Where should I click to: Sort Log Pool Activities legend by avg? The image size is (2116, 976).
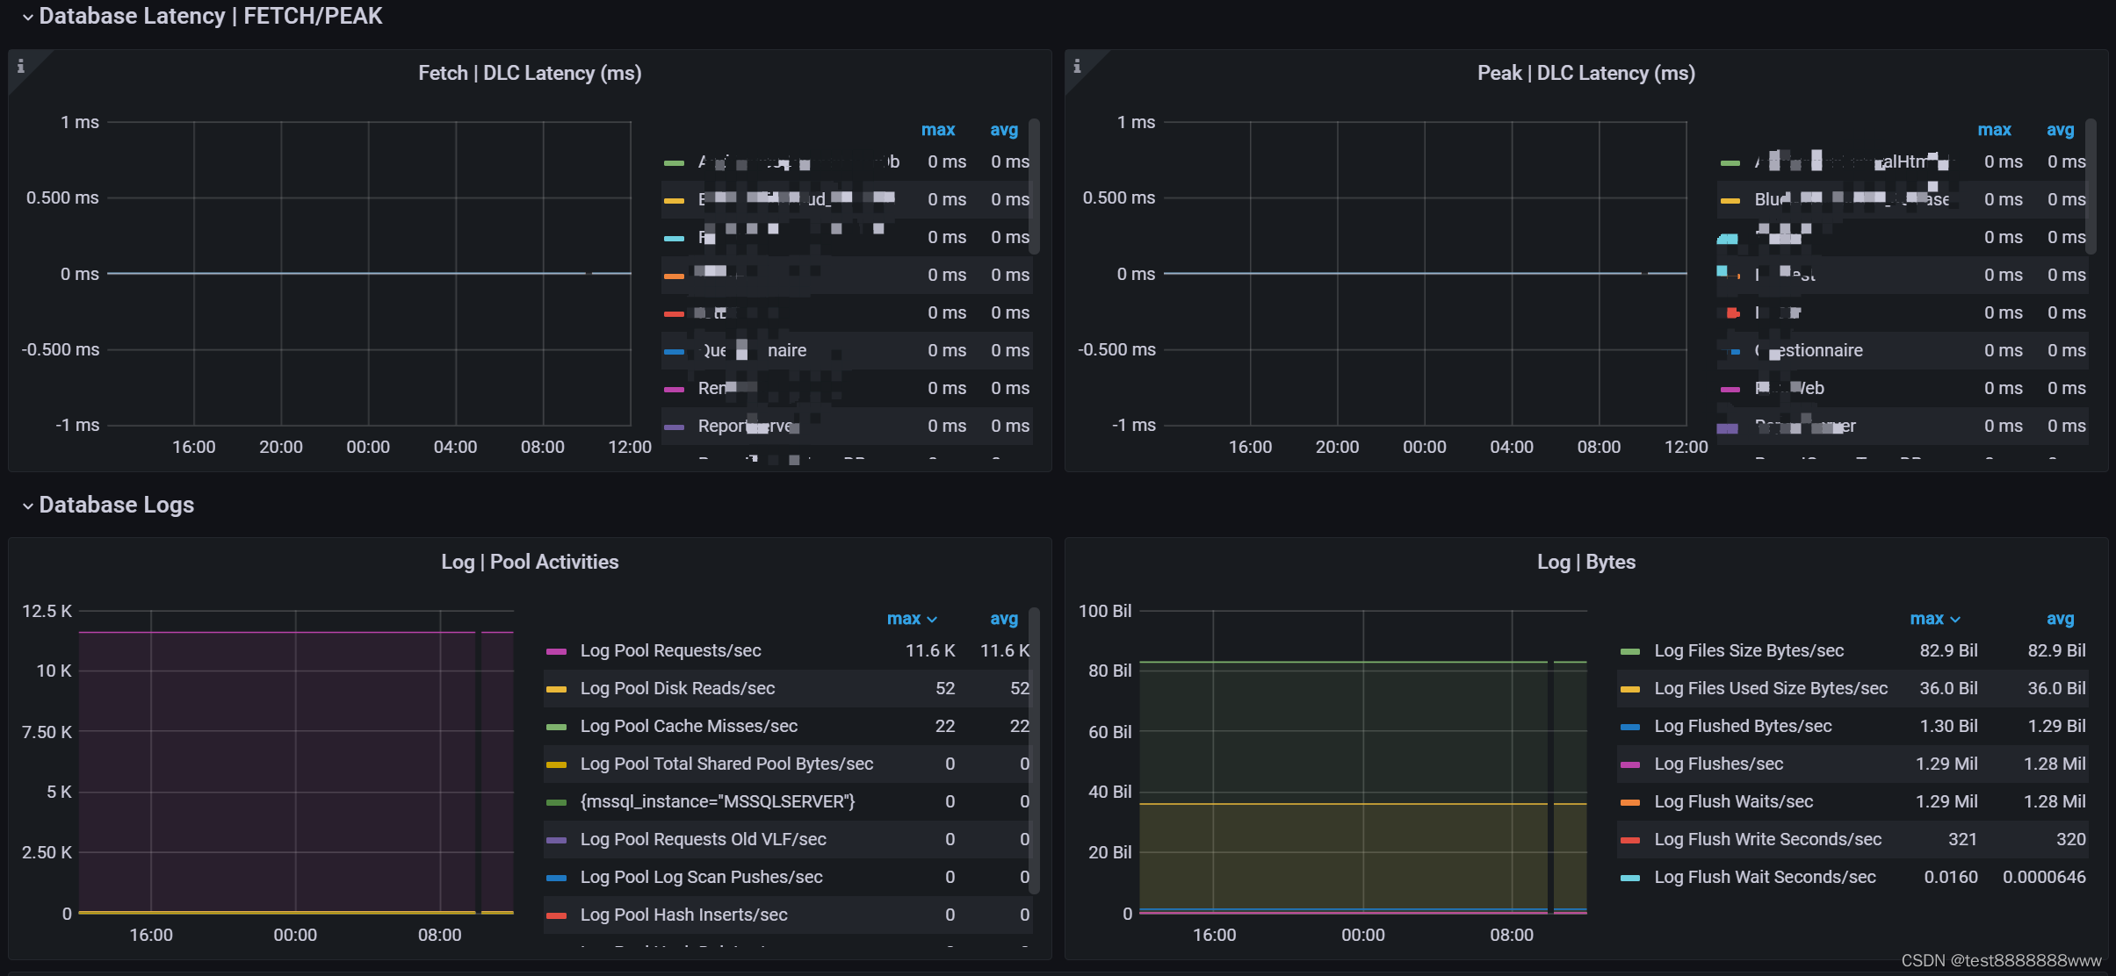pyautogui.click(x=1004, y=619)
